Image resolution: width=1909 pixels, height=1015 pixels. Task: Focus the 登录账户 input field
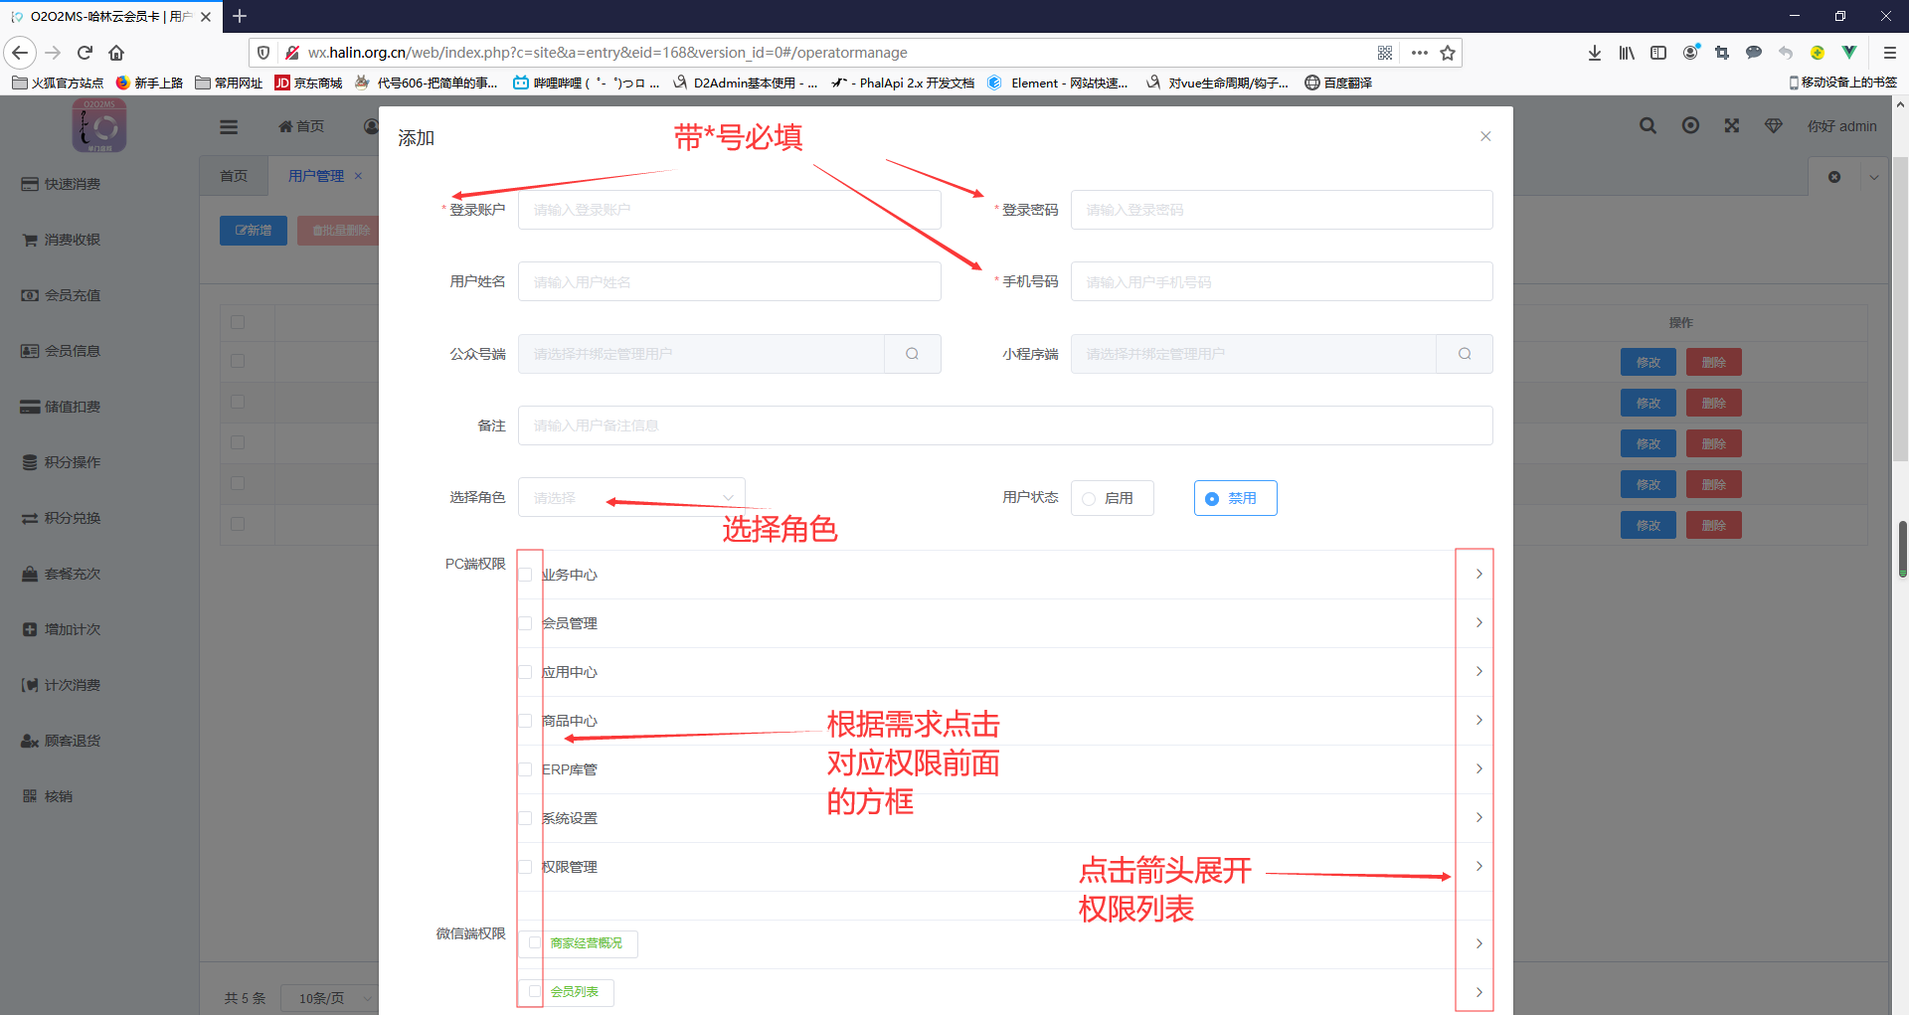click(729, 210)
